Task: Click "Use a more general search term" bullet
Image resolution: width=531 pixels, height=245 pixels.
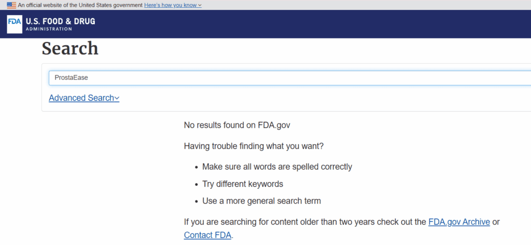Action: (261, 201)
